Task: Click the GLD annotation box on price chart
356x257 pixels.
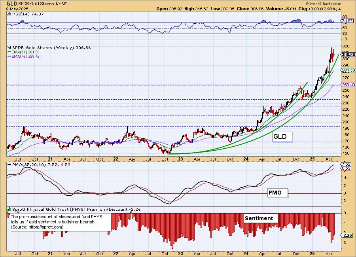Action: [x=282, y=137]
